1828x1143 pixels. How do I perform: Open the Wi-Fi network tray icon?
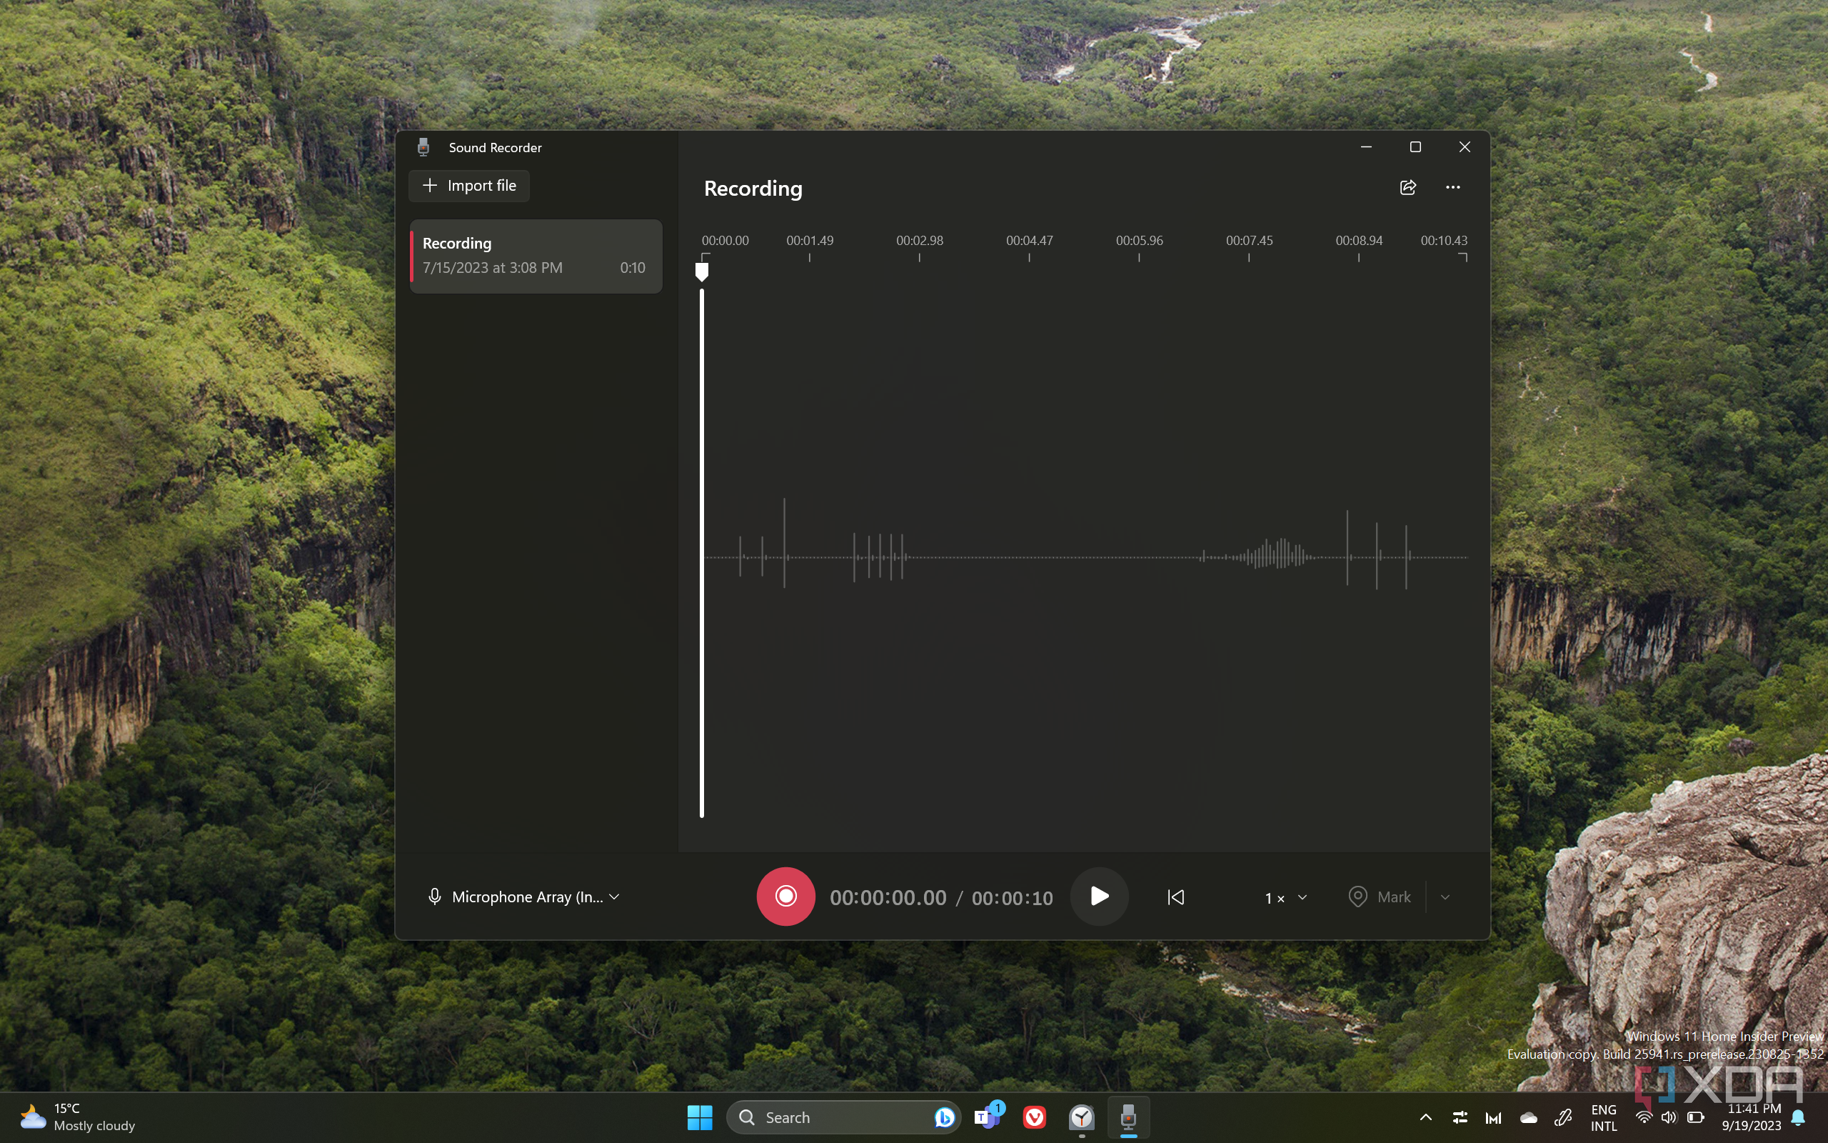pyautogui.click(x=1643, y=1117)
